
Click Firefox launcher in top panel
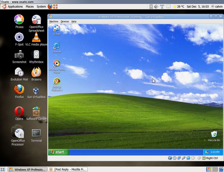pos(50,6)
